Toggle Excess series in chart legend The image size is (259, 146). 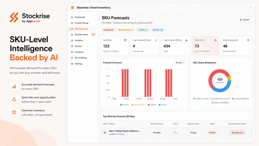pos(163,104)
